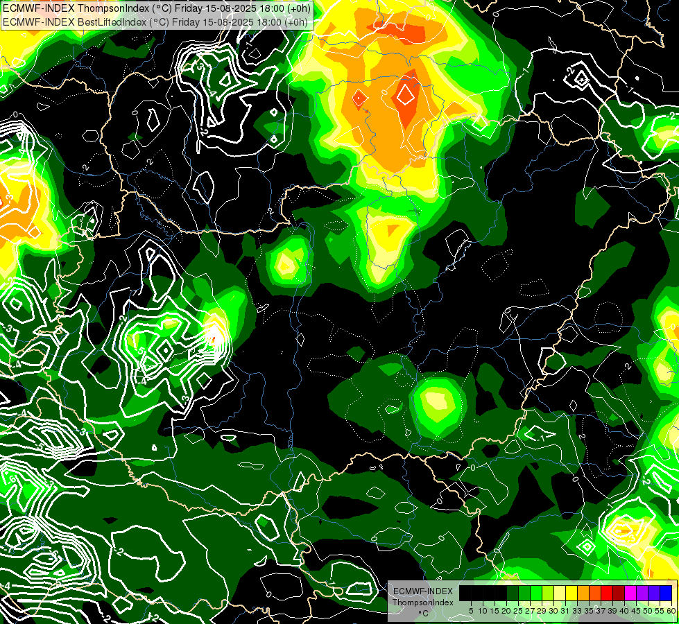Click the legend title "ECMWF-INDEX"
This screenshot has height=624, width=679.
click(x=422, y=591)
